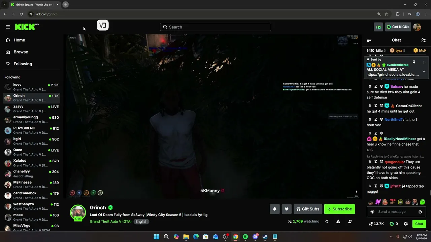Image resolution: width=431 pixels, height=242 pixels.
Task: Click the username iReallyNeedMinee in chat
Action: [x=399, y=139]
